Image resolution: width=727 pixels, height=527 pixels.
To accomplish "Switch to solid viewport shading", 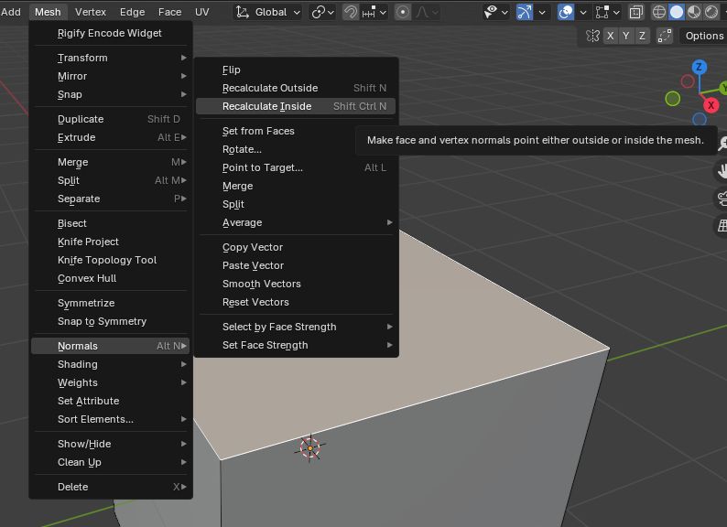I will pos(677,12).
